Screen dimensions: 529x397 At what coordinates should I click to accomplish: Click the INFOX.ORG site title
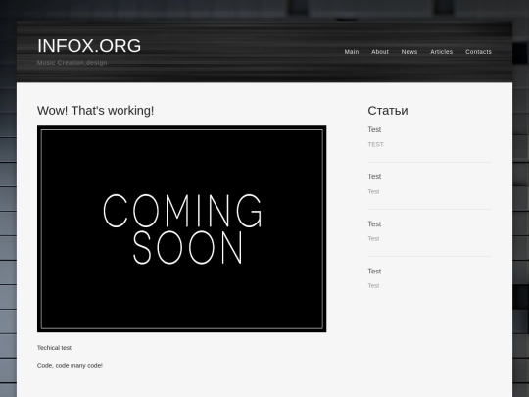[89, 46]
